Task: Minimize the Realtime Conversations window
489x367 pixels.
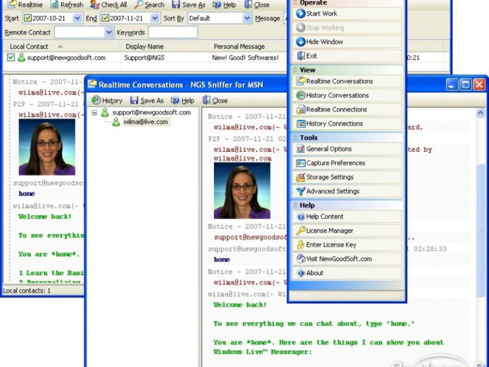Action: [452, 85]
